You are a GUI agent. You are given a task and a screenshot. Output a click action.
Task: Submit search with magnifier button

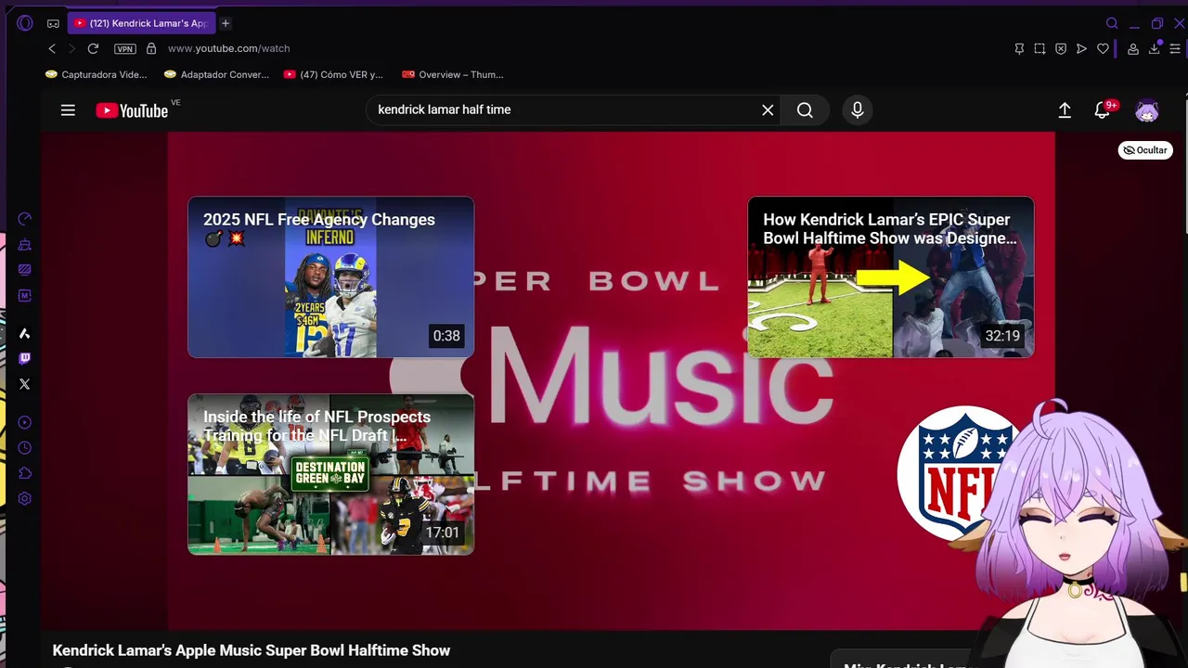tap(805, 109)
